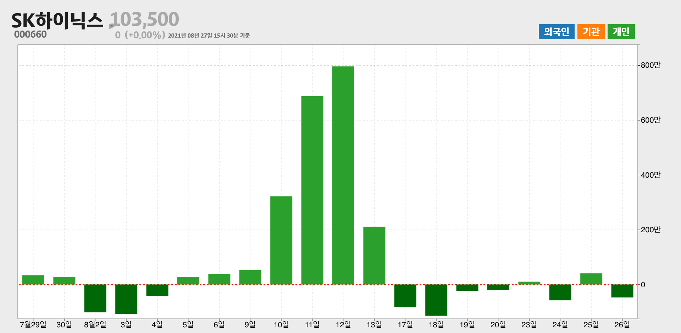Click the negative bar for 17일
681x333 pixels.
[x=405, y=296]
